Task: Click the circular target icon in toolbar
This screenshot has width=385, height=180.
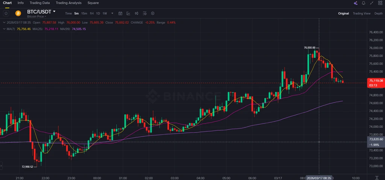Action: click(153, 14)
